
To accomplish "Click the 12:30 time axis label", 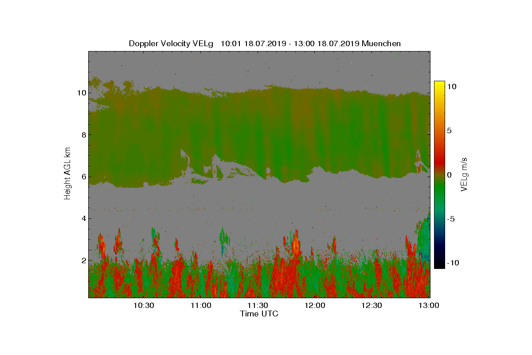I will pyautogui.click(x=372, y=305).
